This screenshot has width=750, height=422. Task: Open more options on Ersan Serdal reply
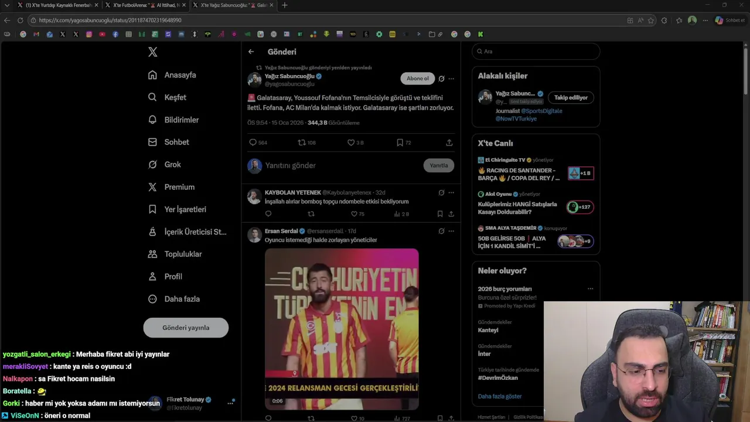tap(451, 231)
